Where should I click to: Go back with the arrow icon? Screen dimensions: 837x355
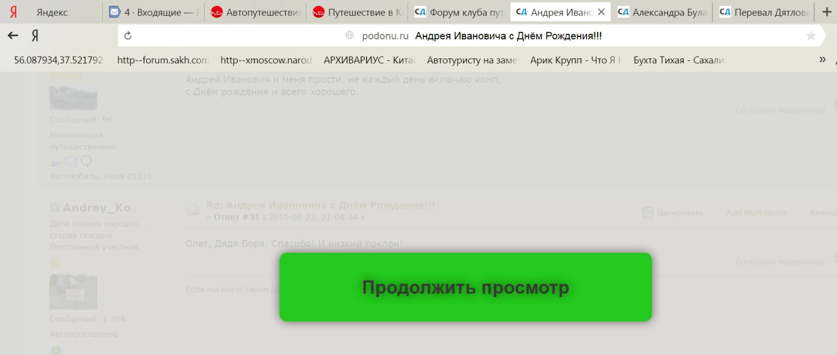[x=13, y=36]
